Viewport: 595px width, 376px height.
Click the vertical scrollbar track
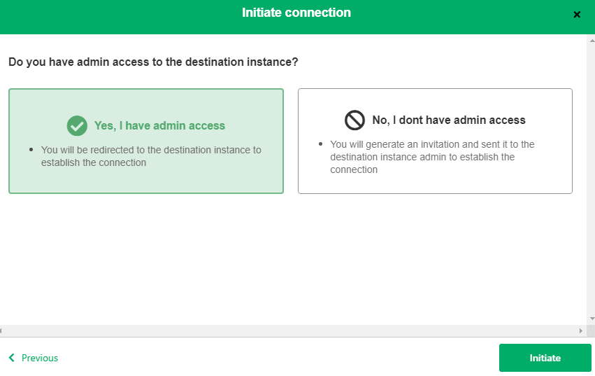tap(592, 179)
